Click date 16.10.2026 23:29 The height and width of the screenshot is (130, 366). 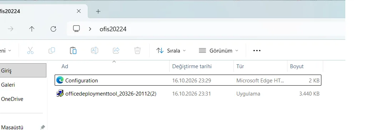(x=192, y=81)
